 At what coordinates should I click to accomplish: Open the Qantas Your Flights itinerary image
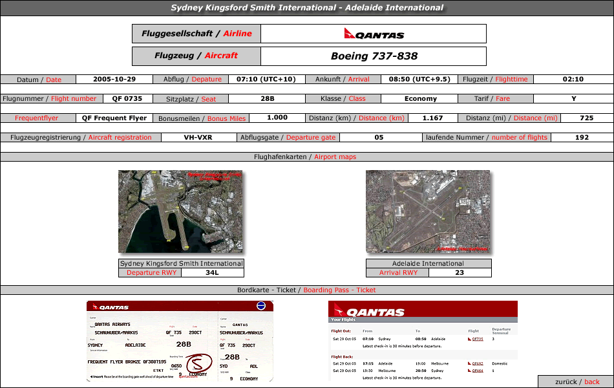coord(423,341)
